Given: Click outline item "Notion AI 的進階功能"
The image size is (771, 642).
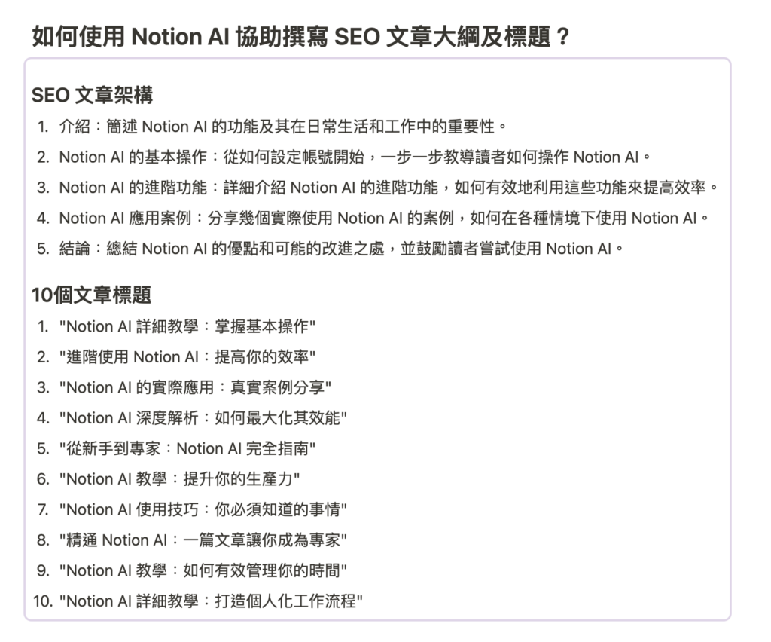Looking at the screenshot, I should point(389,188).
